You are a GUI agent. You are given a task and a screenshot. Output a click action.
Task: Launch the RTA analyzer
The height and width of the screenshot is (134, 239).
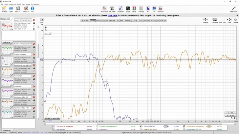[x=148, y=9]
